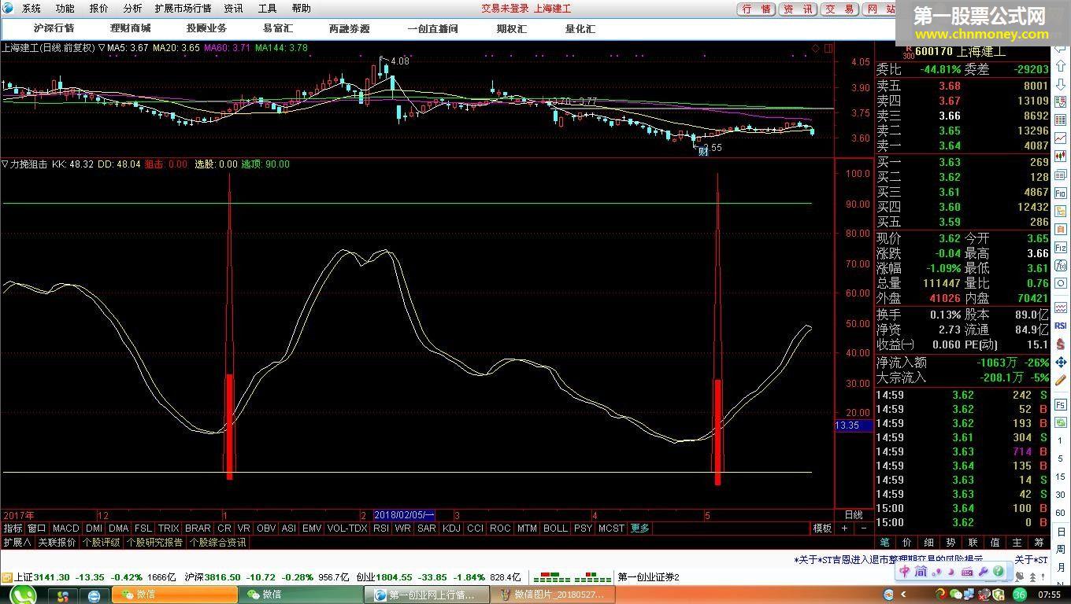The width and height of the screenshot is (1071, 604).
Task: Click the minus zoom button beside 模板
Action: 864,528
